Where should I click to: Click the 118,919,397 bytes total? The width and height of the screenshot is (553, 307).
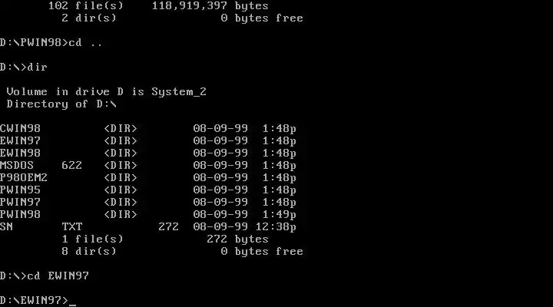(x=210, y=6)
